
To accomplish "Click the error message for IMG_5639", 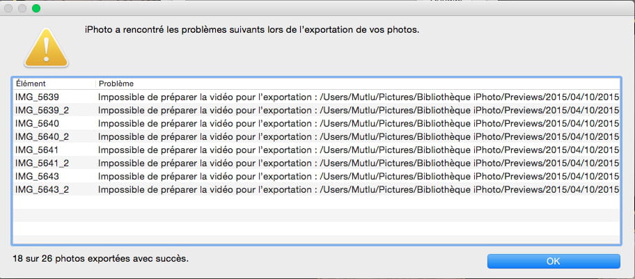I will pos(359,97).
